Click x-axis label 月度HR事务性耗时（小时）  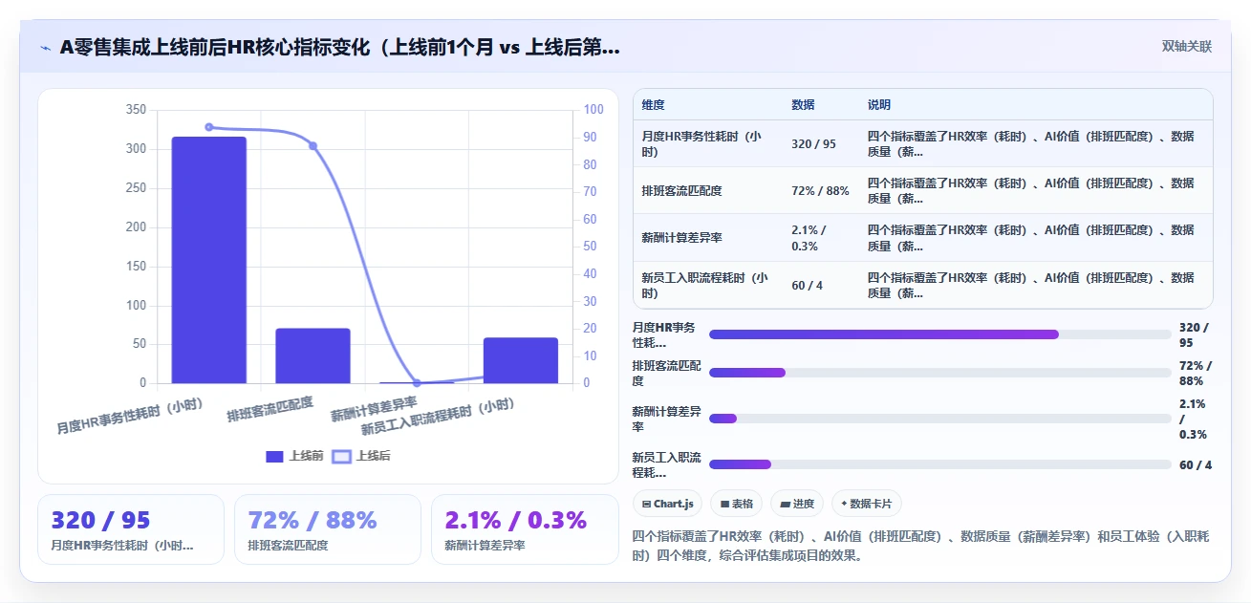click(130, 416)
